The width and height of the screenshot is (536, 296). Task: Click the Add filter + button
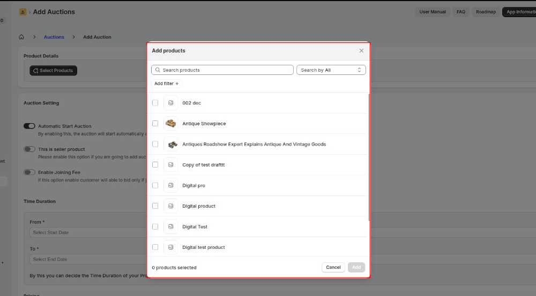click(x=167, y=84)
